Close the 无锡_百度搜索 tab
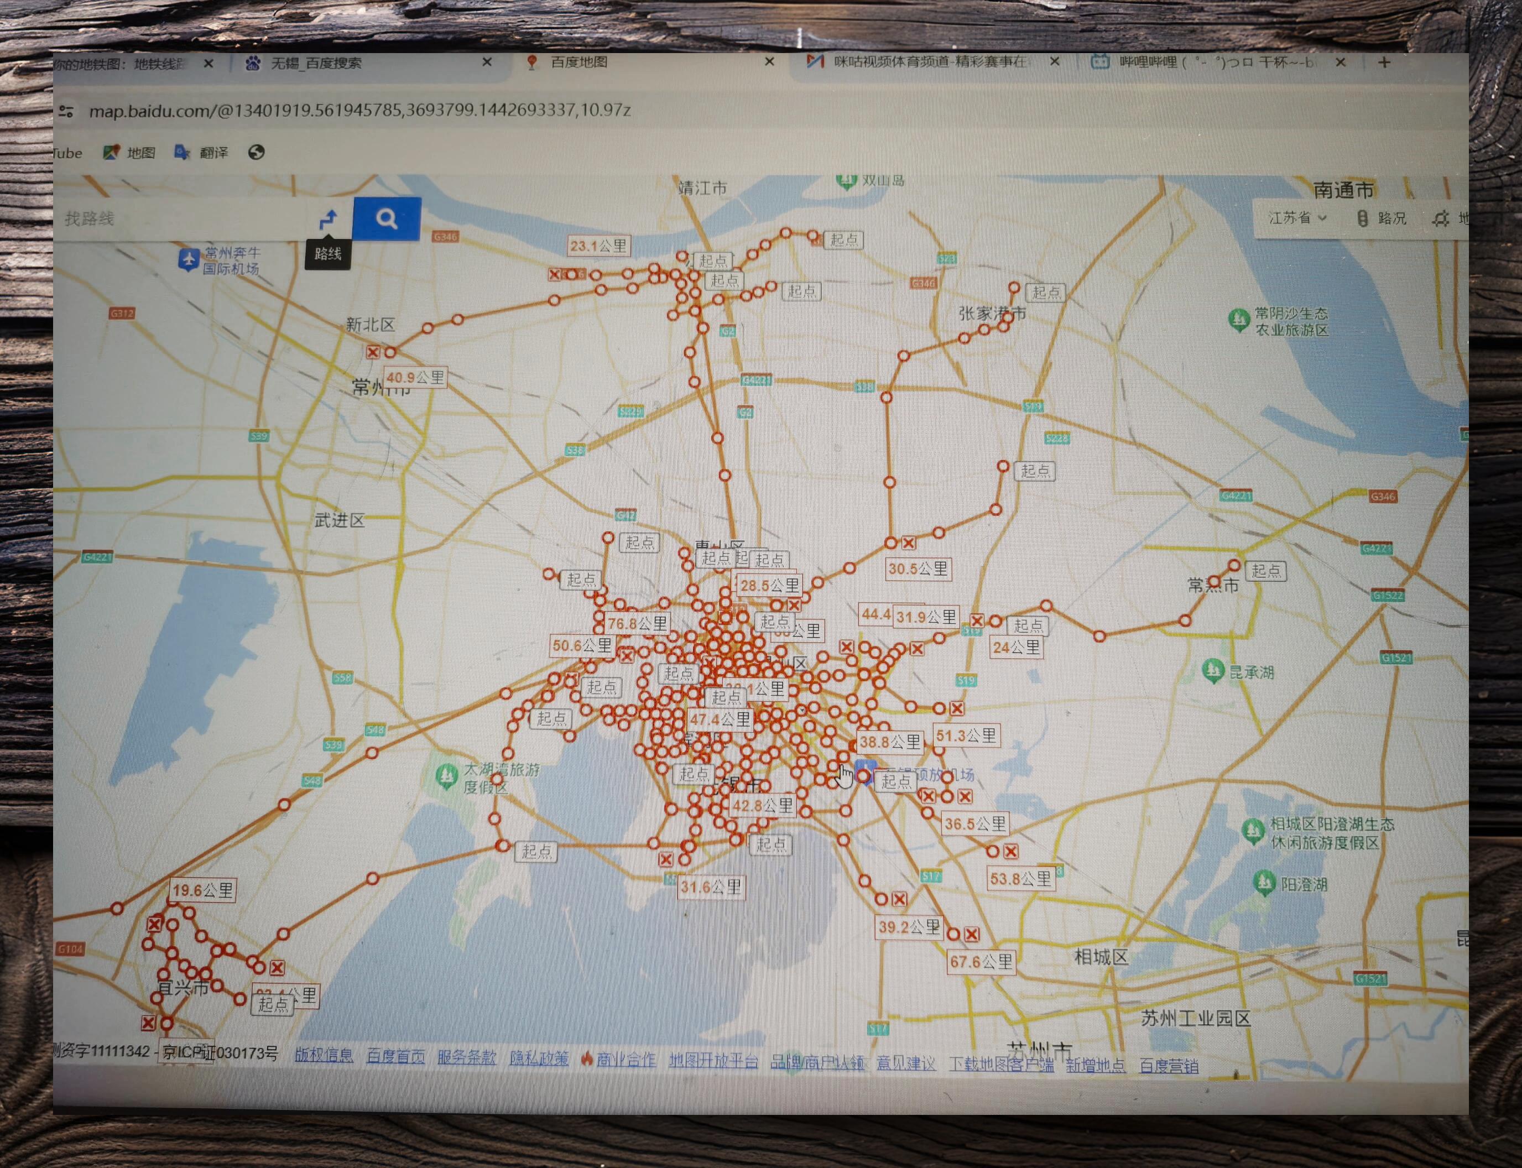This screenshot has width=1522, height=1168. 487,62
